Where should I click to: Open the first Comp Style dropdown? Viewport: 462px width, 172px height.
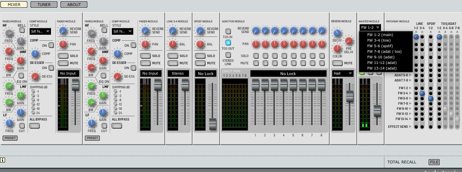pos(40,31)
